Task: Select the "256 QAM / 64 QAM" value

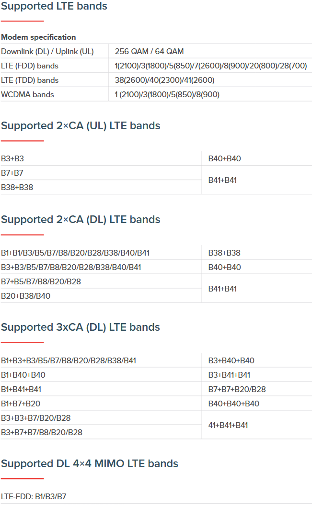Action: pyautogui.click(x=149, y=51)
